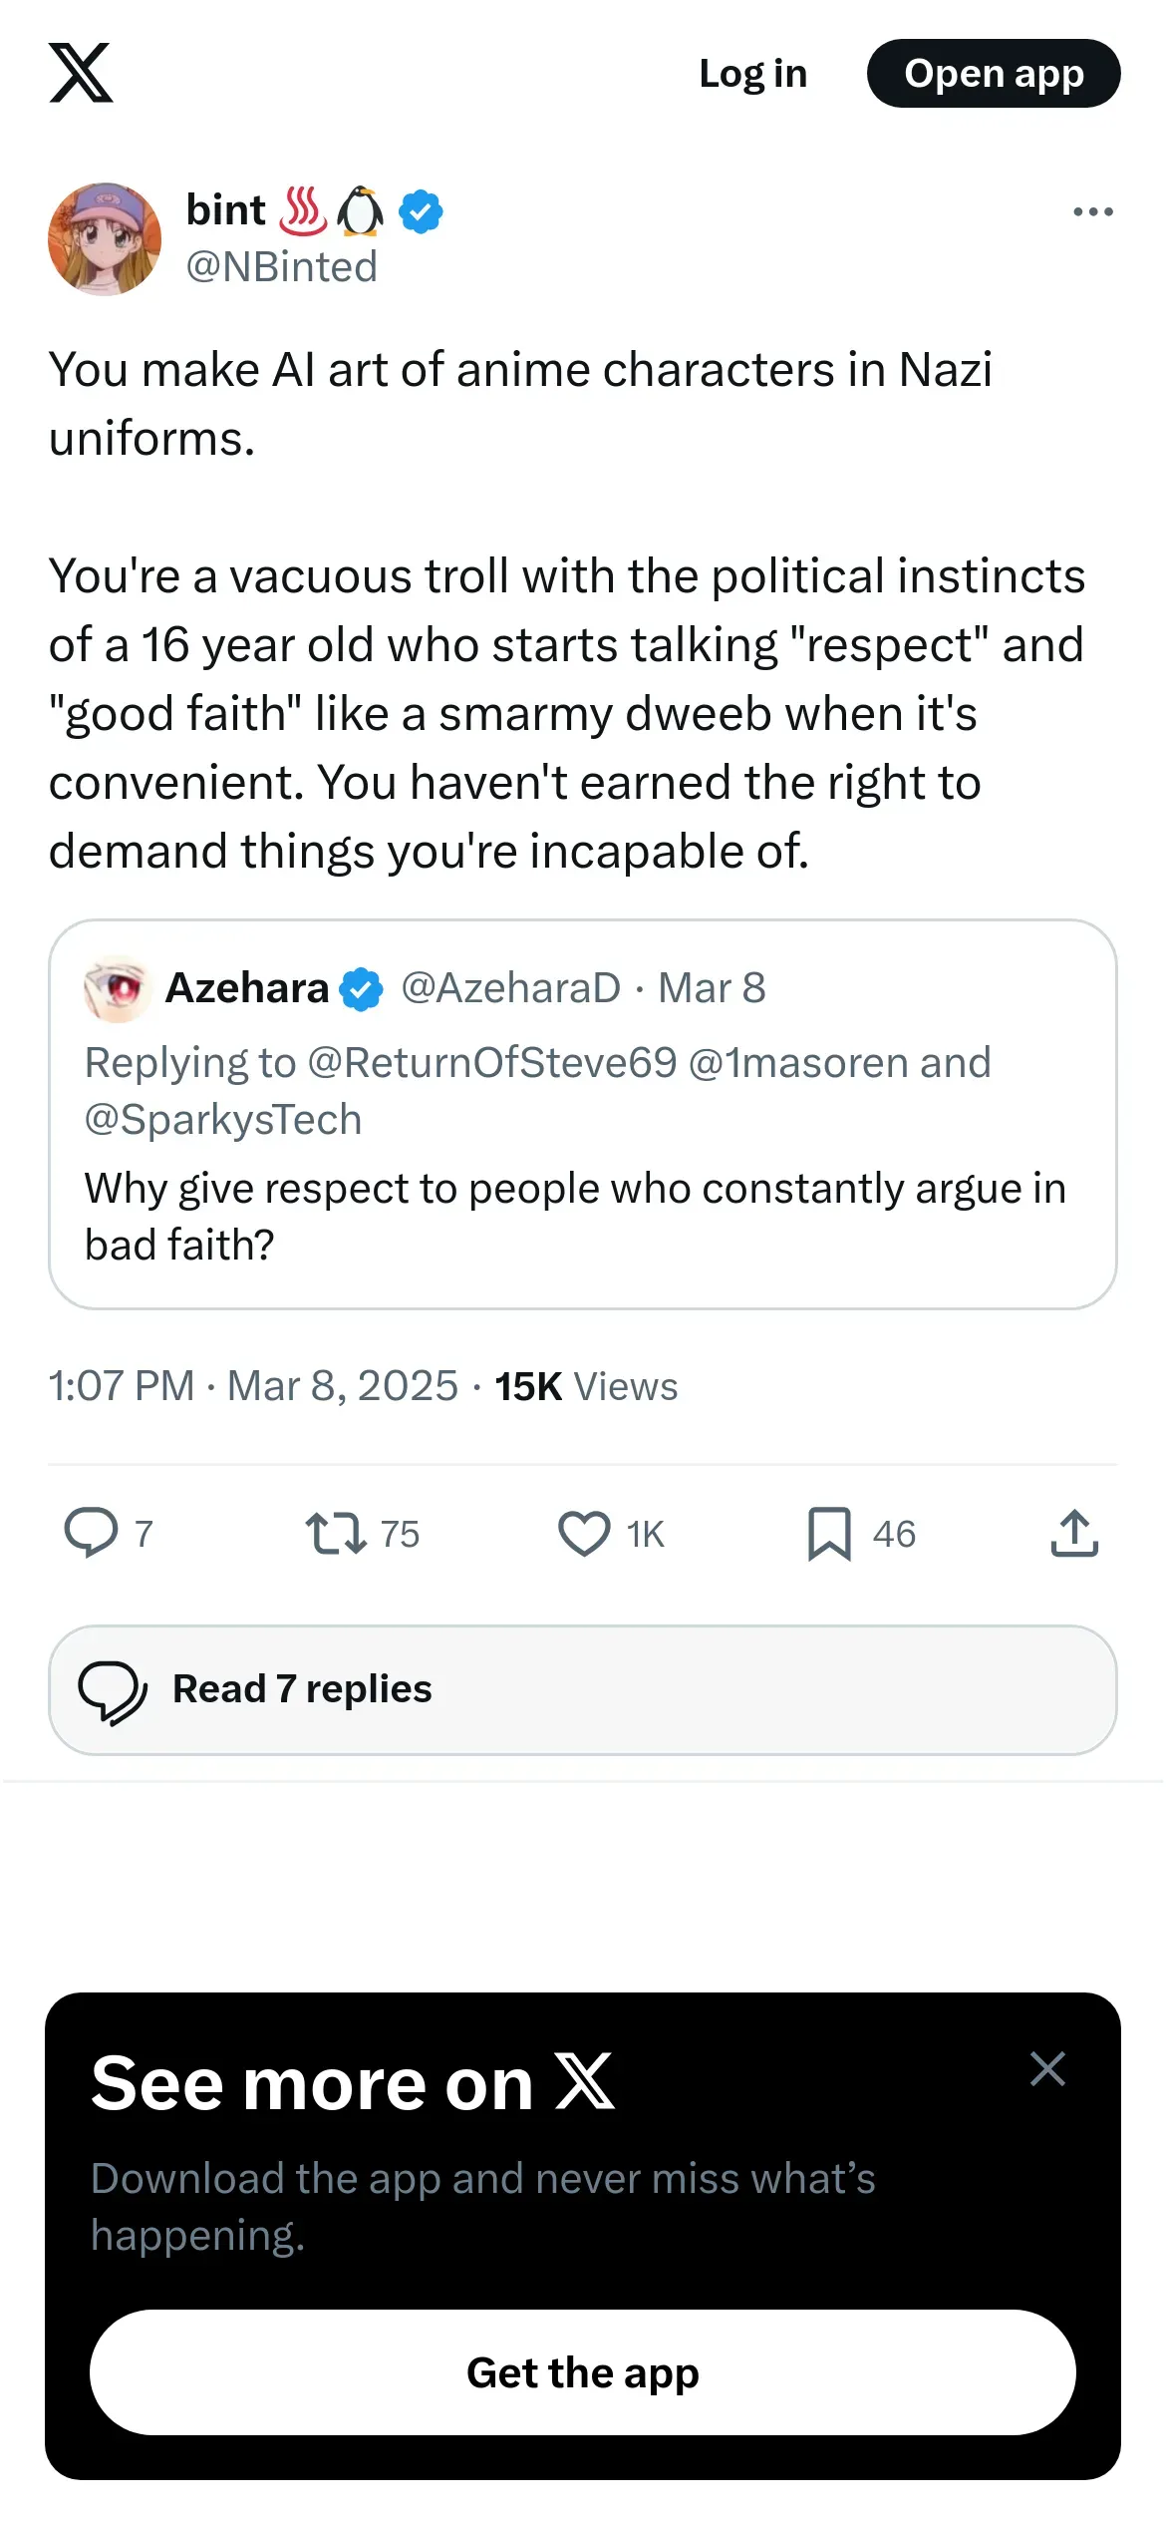The image size is (1166, 2525).
Task: Click the share upload icon
Action: pos(1074,1533)
